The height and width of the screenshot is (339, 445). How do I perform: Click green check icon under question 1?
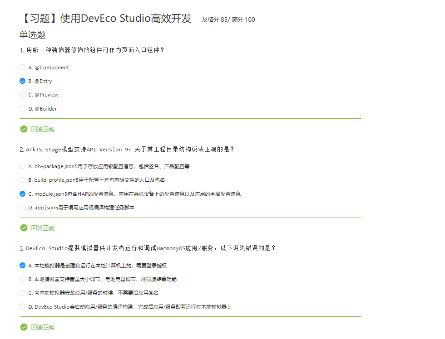tap(24, 129)
